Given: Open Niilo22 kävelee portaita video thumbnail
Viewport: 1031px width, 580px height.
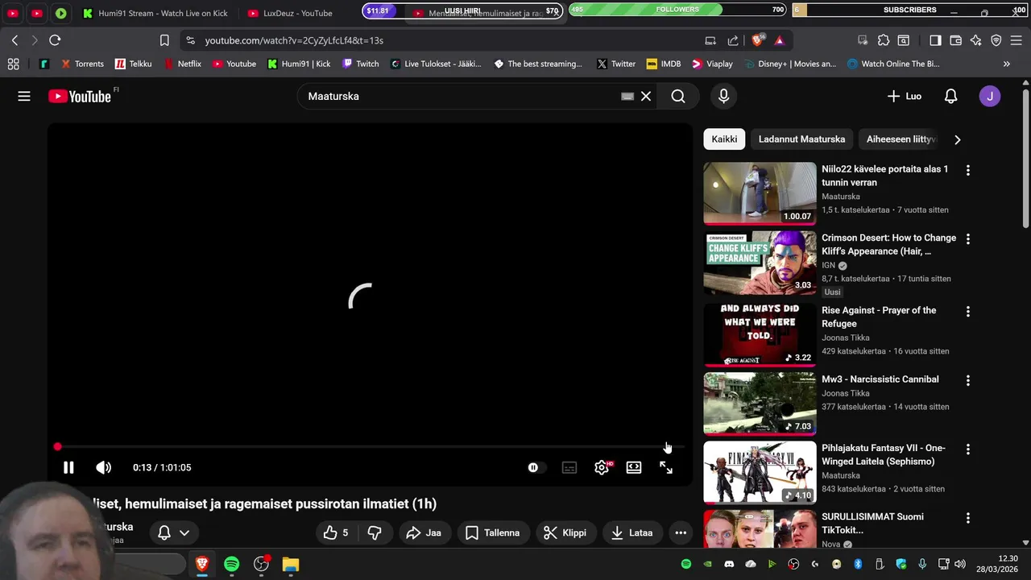Looking at the screenshot, I should (x=760, y=193).
